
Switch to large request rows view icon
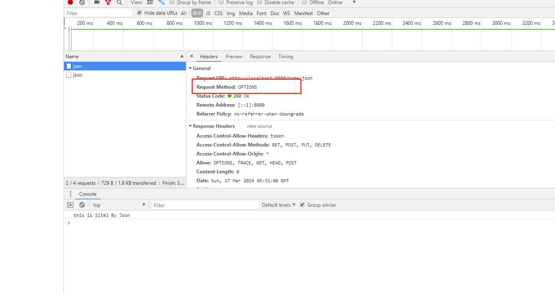click(150, 2)
